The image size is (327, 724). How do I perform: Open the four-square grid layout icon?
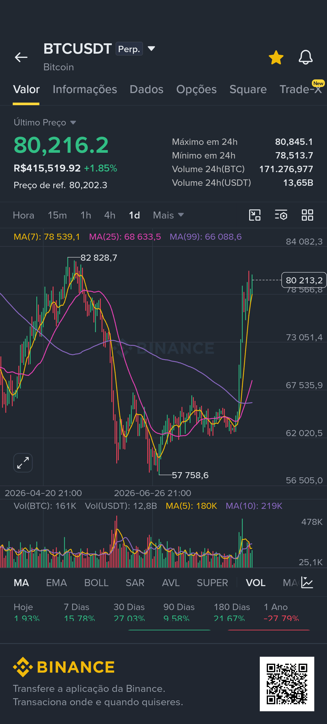(307, 215)
